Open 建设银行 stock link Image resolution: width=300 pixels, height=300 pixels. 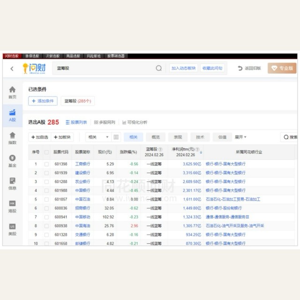coord(82,173)
